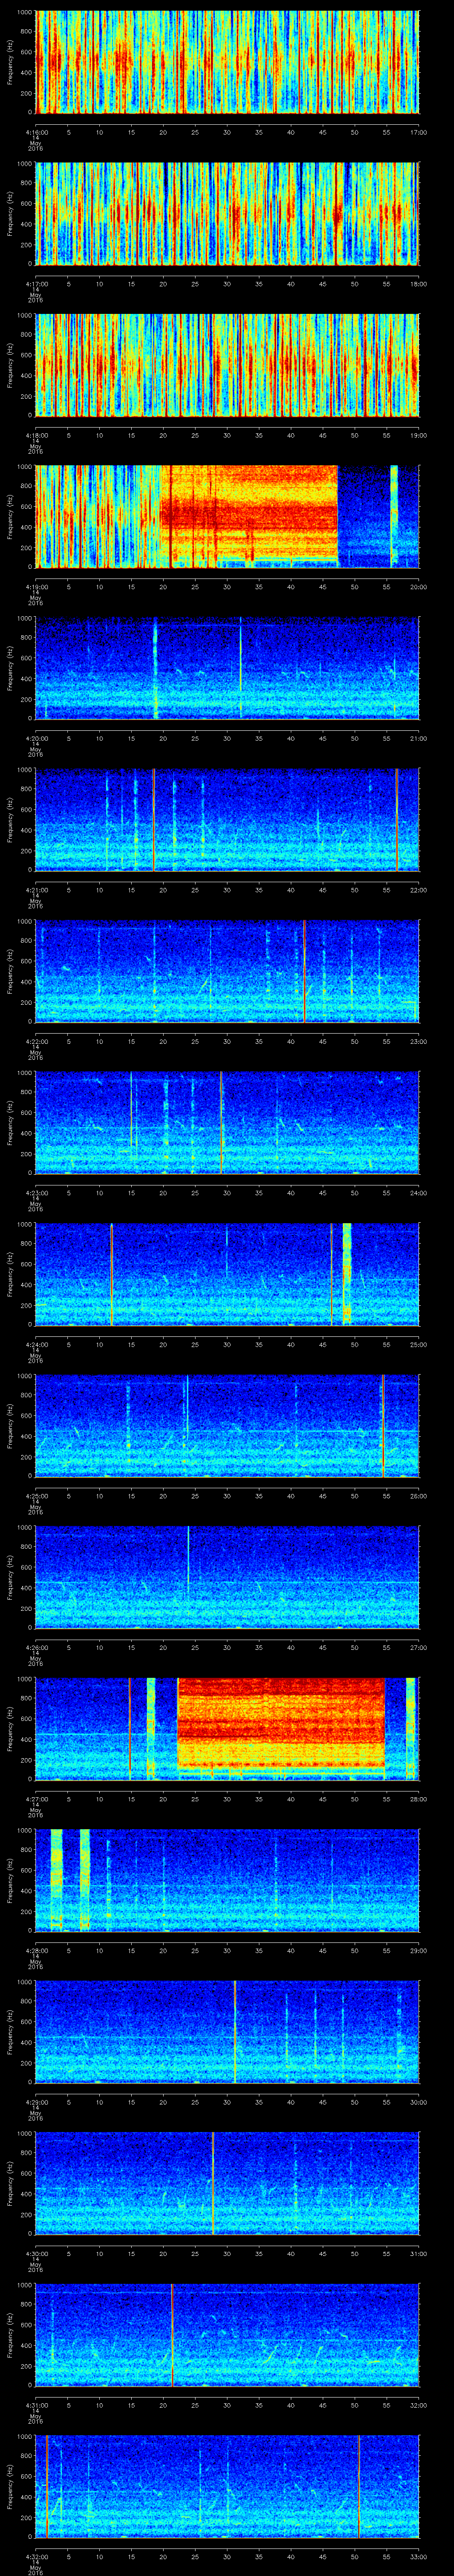Click the spectrogram panel starting at 4:19:00
Viewport: 454px width, 2576px height.
(227, 516)
